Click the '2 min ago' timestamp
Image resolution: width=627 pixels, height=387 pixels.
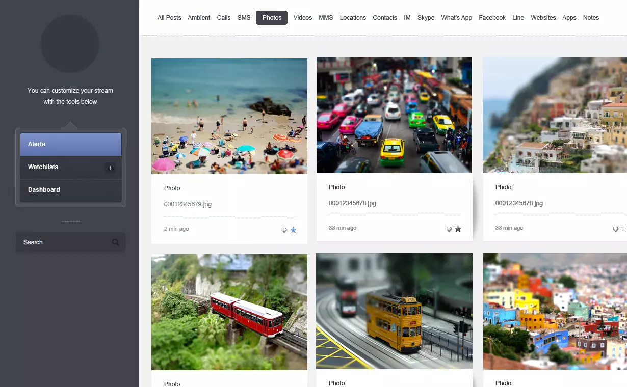coord(176,229)
